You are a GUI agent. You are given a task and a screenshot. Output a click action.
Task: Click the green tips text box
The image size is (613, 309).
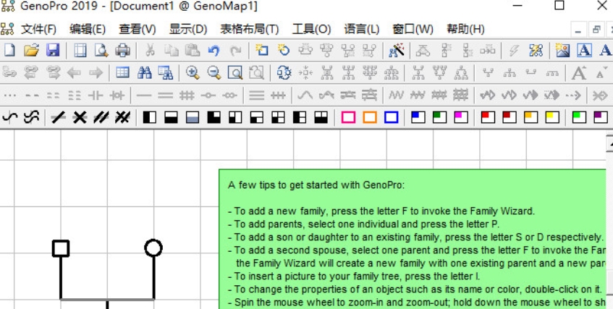412,239
